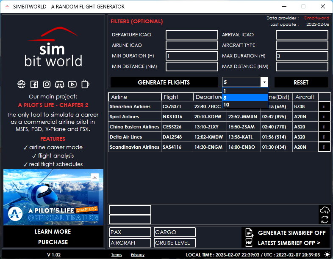Image resolution: width=333 pixels, height=259 pixels.
Task: Open the Facebook page icon
Action: 34,84
